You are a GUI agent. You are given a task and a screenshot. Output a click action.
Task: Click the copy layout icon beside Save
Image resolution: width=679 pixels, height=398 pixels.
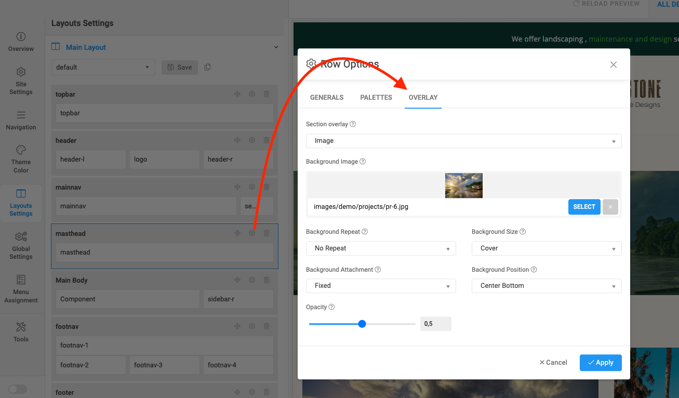point(208,67)
